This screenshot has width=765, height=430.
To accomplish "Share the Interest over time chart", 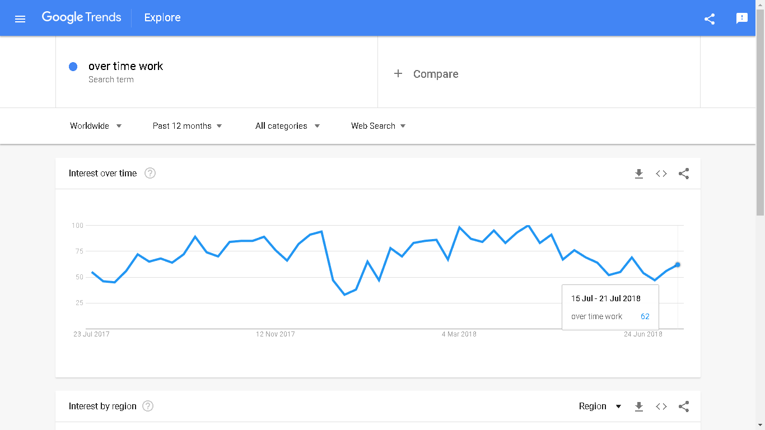I will point(684,174).
